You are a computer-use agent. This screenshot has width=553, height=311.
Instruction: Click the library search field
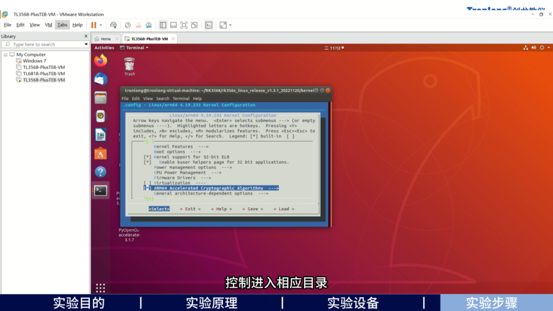(44, 44)
